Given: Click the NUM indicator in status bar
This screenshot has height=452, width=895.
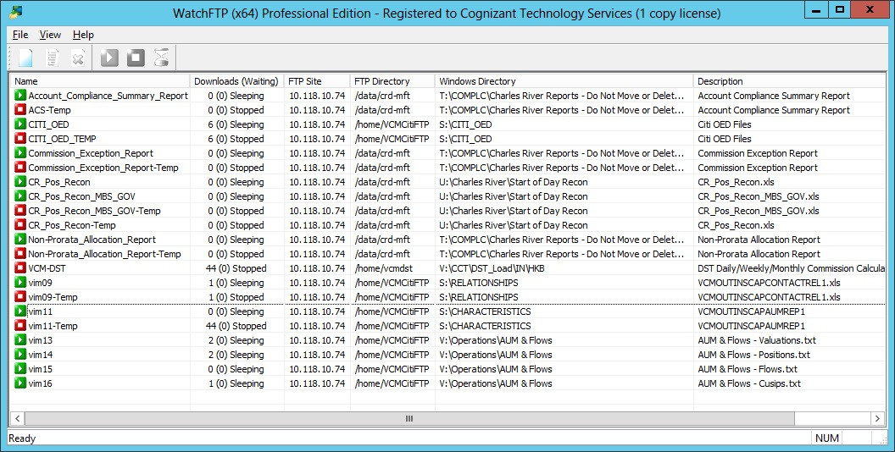Looking at the screenshot, I should tap(827, 438).
